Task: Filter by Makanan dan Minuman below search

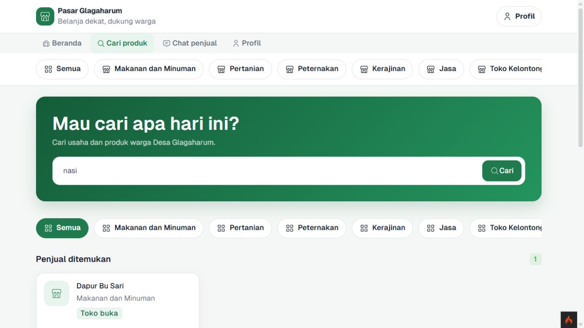Action: coord(149,228)
